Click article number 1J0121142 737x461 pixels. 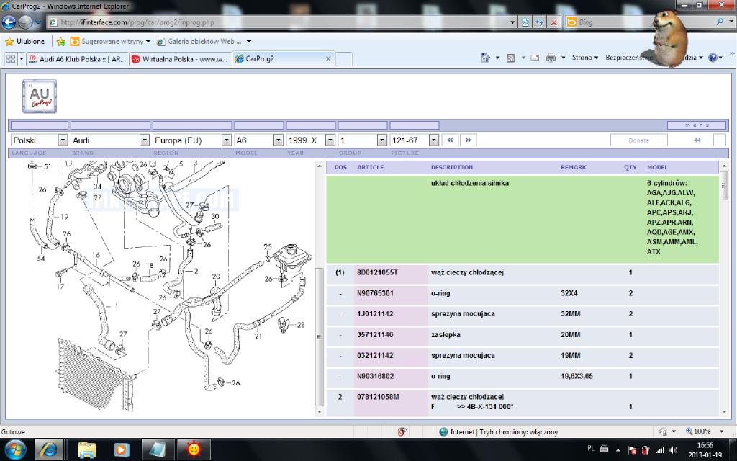(x=375, y=314)
